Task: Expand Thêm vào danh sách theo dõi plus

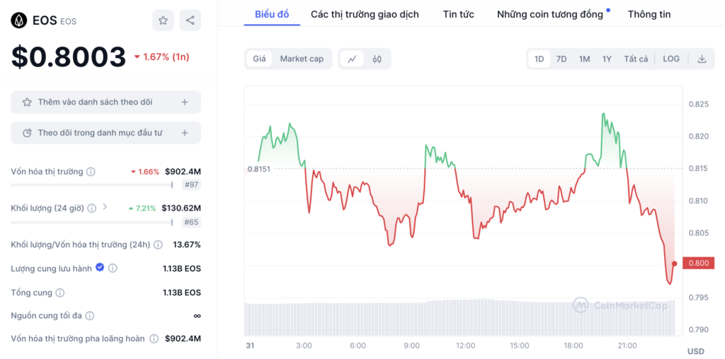Action: point(185,102)
